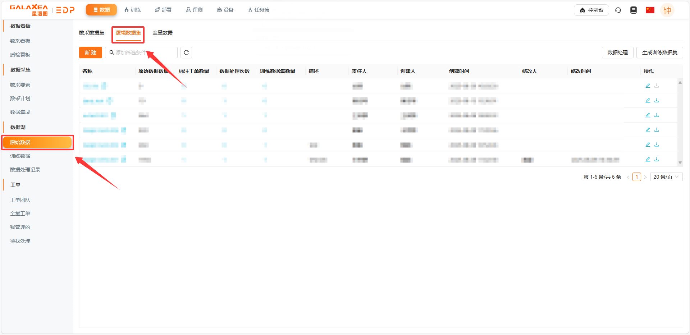This screenshot has width=690, height=335.
Task: Go to next page with right chevron
Action: click(645, 177)
